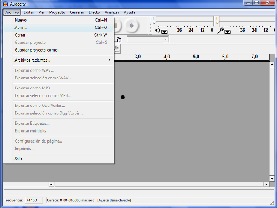
Task: Select Nuevo from the Archivo menu
Action: tap(59, 20)
